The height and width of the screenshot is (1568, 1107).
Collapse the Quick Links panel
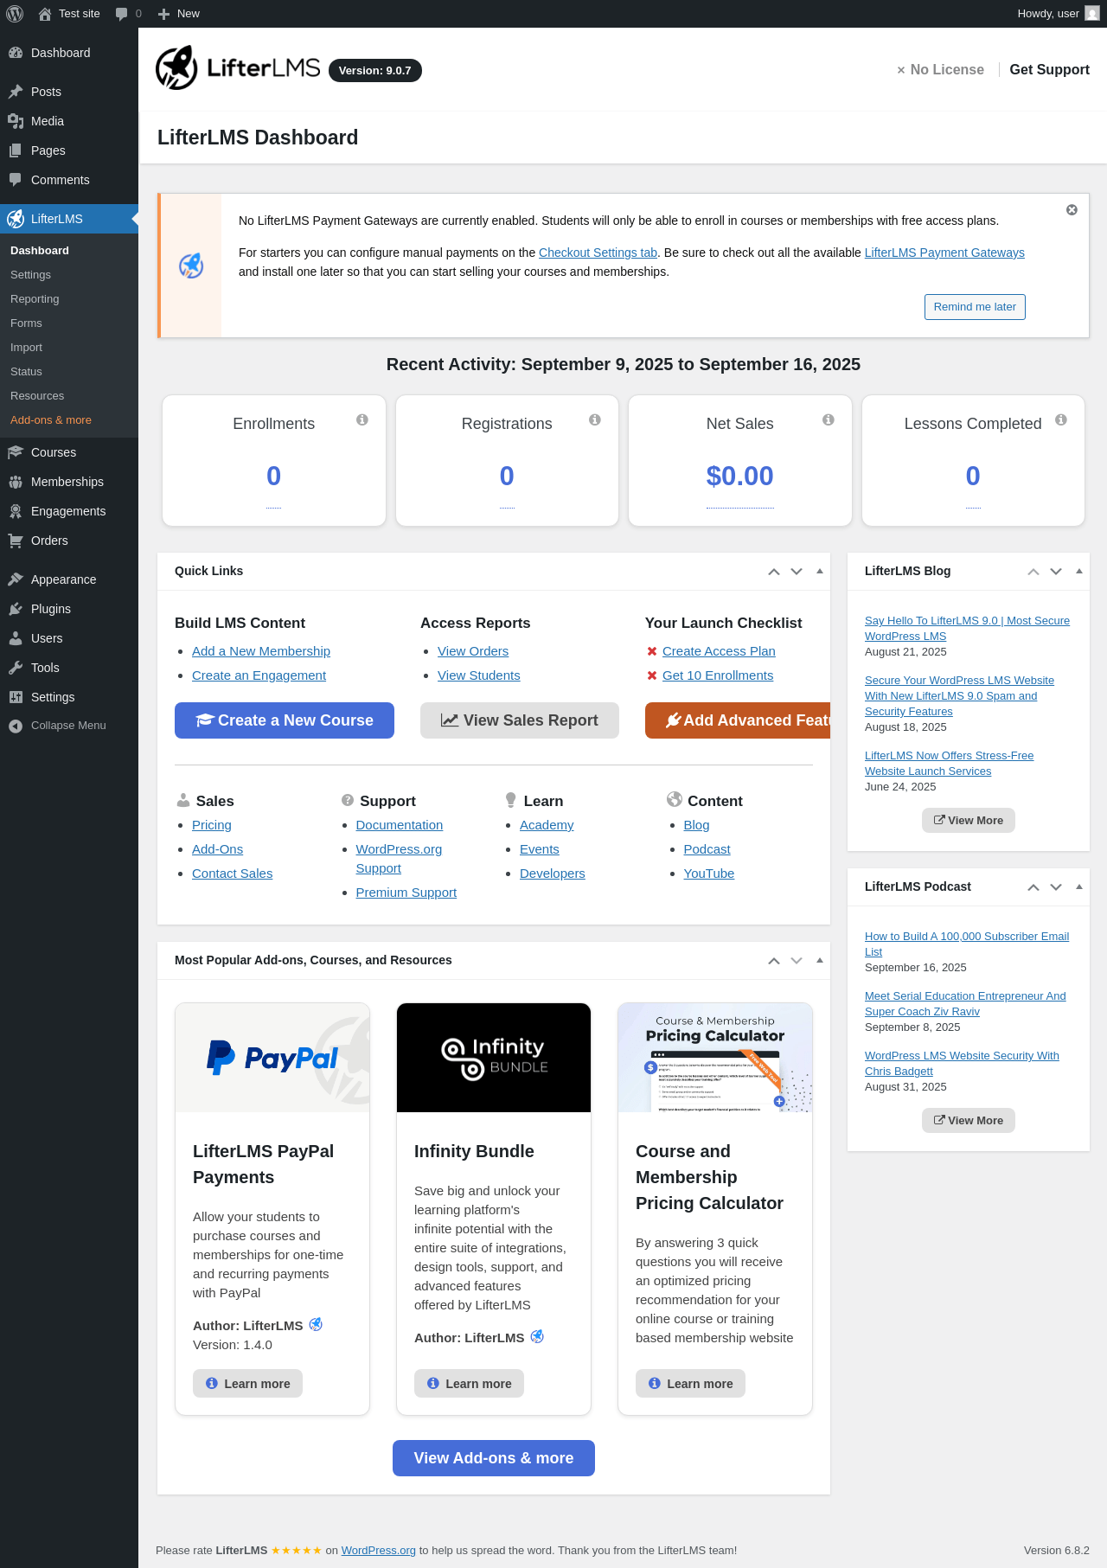820,572
